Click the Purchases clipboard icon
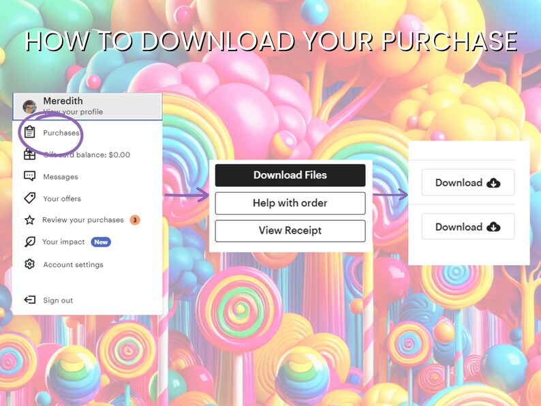 click(30, 132)
